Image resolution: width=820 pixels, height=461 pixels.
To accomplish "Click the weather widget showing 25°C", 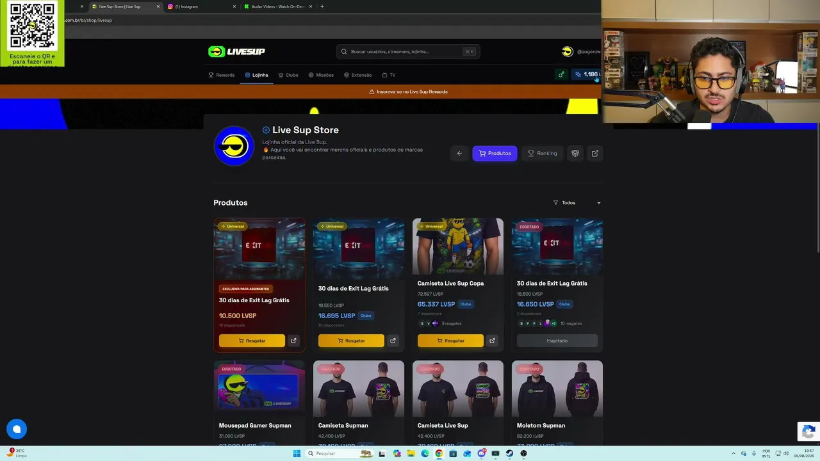I will pos(17,453).
